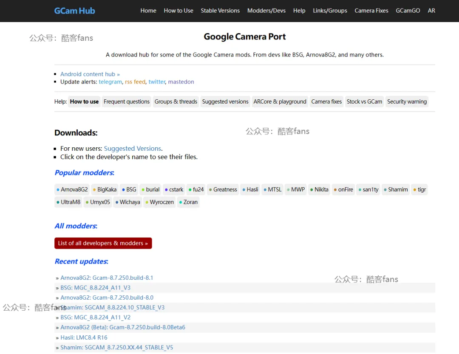459x354 pixels.
Task: Open the Zoran modder chip
Action: pyautogui.click(x=188, y=202)
